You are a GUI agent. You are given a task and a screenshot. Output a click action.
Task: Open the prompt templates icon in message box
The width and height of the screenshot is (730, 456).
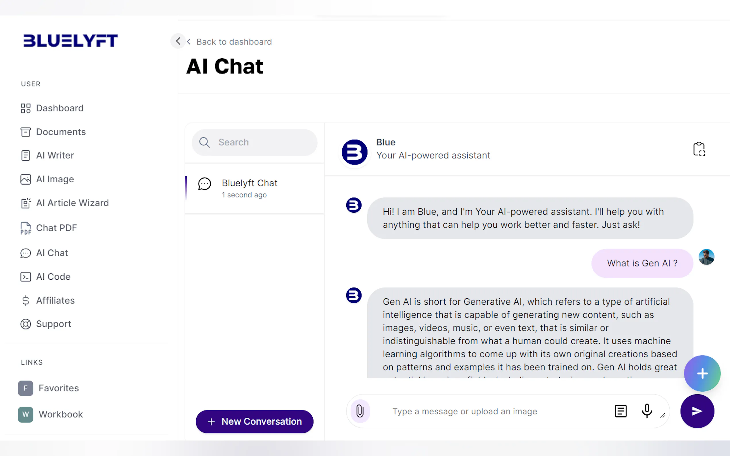(620, 411)
